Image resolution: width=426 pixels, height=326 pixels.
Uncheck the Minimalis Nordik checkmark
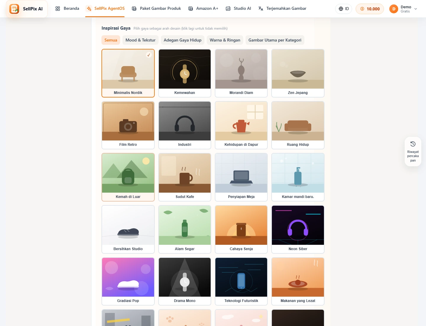point(149,55)
